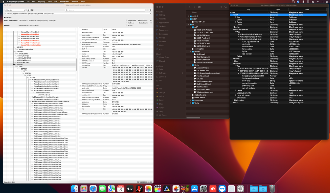Expand Booter key in config.plist
This screenshot has width=330, height=193.
233,27
